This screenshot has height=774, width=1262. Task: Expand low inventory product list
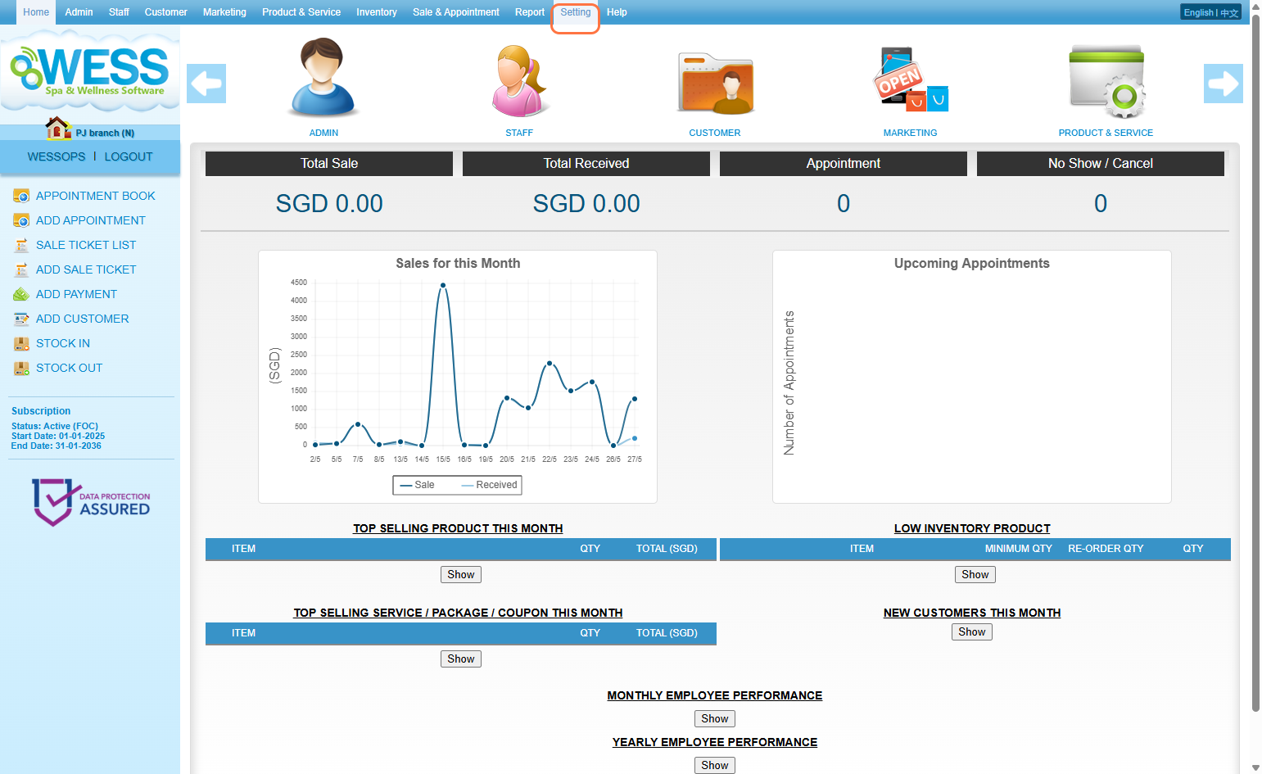point(975,574)
